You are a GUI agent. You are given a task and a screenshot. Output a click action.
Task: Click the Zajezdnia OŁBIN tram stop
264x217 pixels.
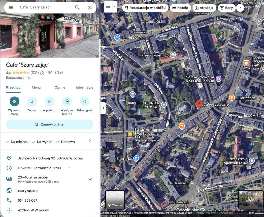pyautogui.click(x=170, y=22)
